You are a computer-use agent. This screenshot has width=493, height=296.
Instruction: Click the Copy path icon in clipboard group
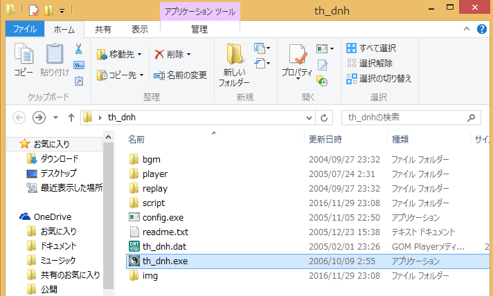click(x=79, y=65)
